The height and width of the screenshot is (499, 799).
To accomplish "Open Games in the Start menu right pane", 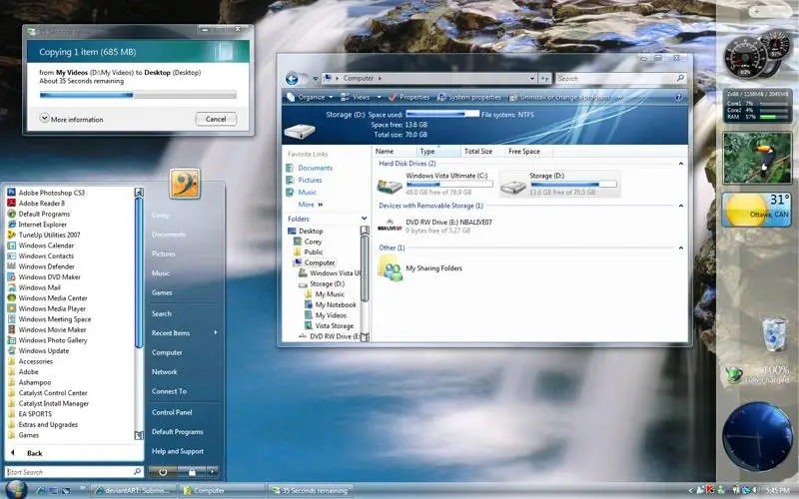I will pos(162,292).
